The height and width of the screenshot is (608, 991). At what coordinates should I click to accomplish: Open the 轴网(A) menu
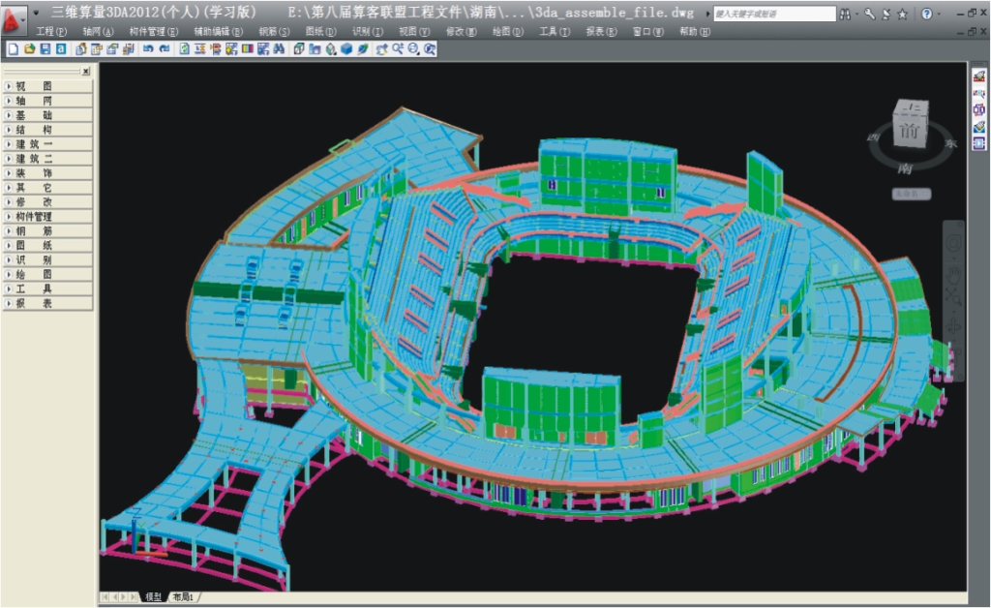98,32
